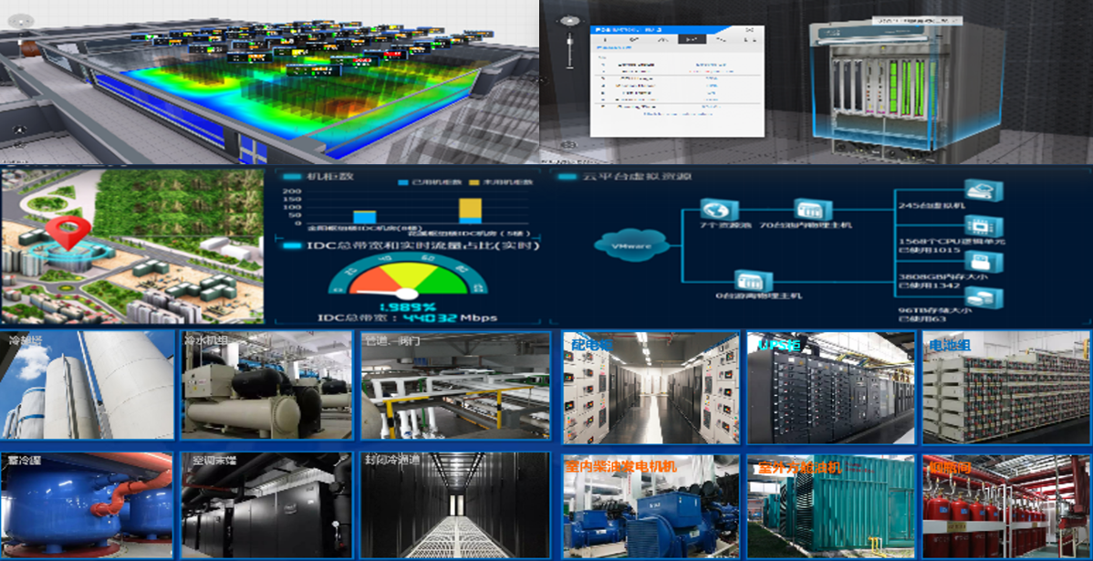Close the device info popup panel
Screen dimensions: 1093x561
click(x=749, y=30)
